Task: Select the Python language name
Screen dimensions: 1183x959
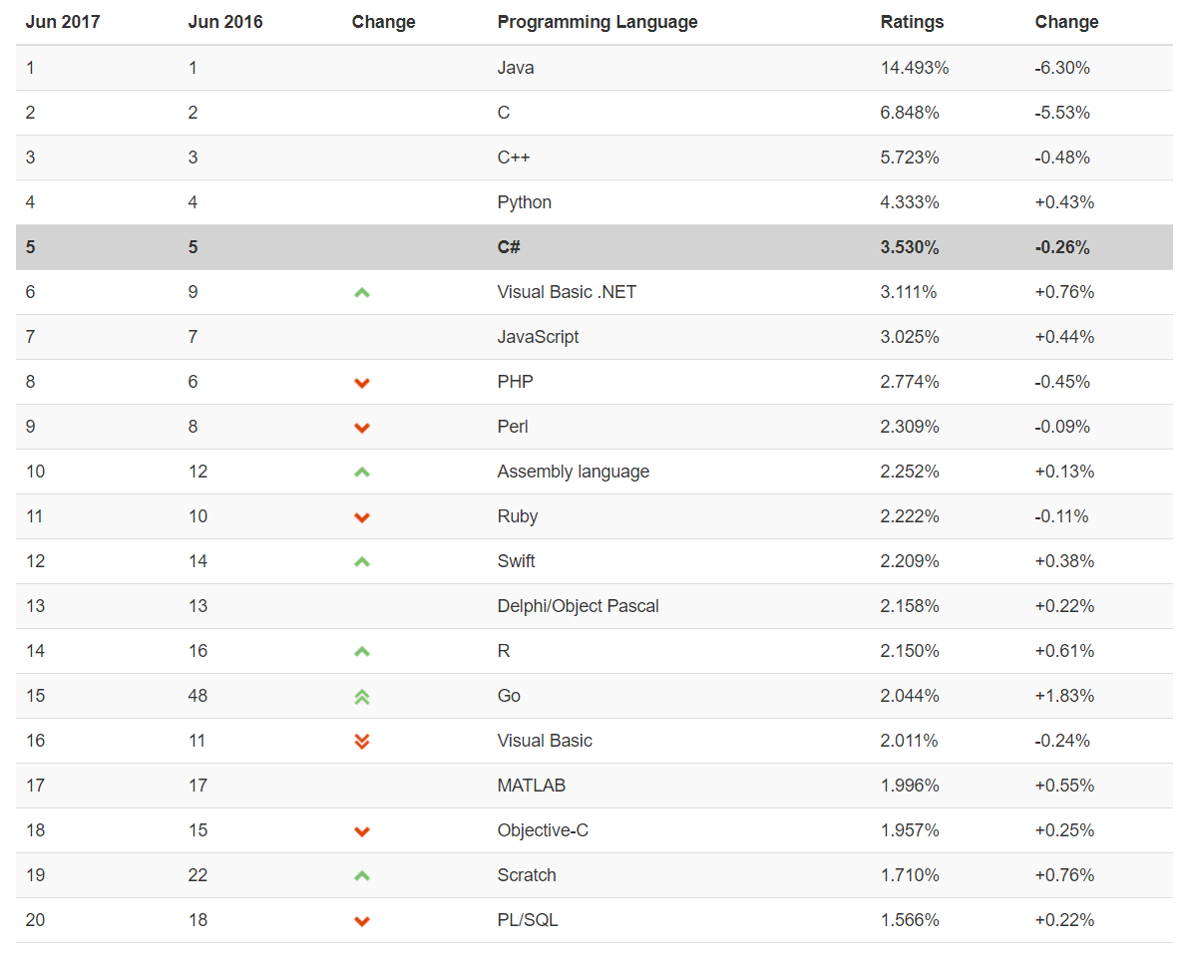Action: point(524,202)
